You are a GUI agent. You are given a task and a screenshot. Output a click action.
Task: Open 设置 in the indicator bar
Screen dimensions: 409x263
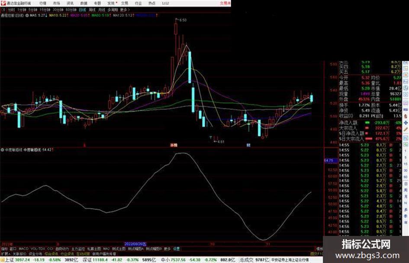177,249
